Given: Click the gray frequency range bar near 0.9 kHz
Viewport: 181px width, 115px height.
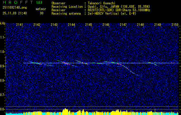Looking at the screenshot, I should click(5, 66).
